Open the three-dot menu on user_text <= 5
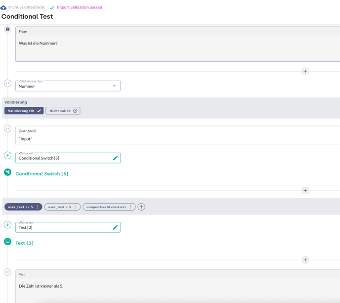 point(38,207)
